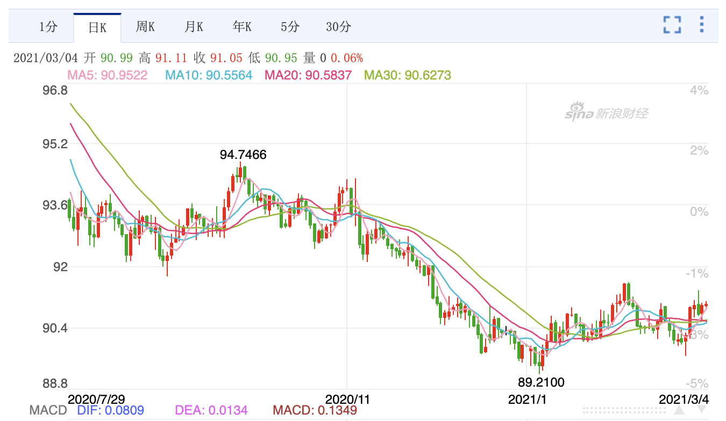Select the 日K daily candlestick tab
The width and height of the screenshot is (726, 421).
pos(97,27)
